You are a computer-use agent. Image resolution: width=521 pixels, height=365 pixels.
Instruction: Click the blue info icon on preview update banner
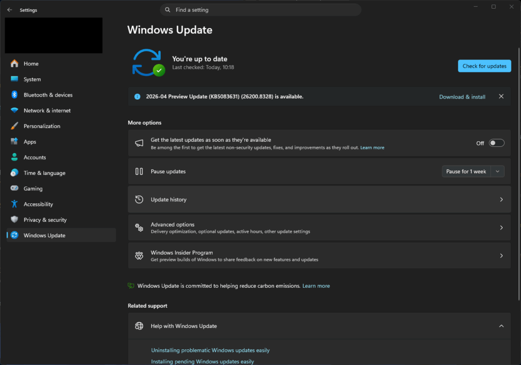click(137, 97)
